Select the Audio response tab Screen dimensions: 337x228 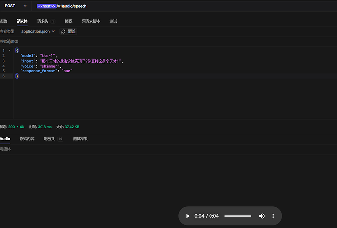click(x=5, y=139)
